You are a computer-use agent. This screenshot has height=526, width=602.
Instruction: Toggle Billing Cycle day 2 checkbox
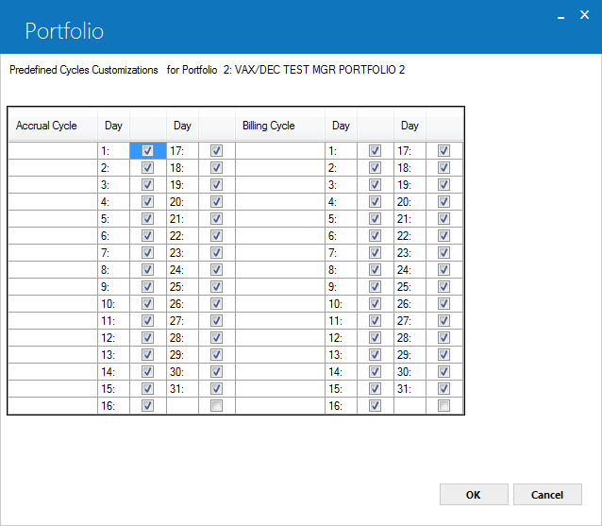375,167
